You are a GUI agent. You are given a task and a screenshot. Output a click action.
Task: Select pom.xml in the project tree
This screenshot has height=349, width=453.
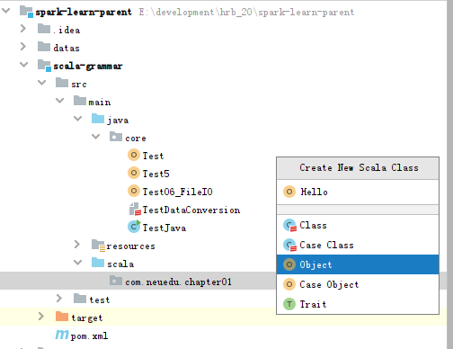tap(89, 336)
